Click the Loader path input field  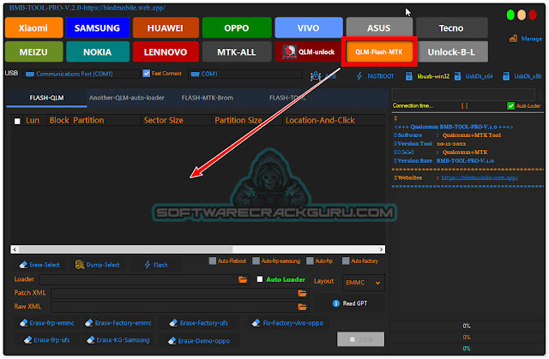tap(138, 279)
